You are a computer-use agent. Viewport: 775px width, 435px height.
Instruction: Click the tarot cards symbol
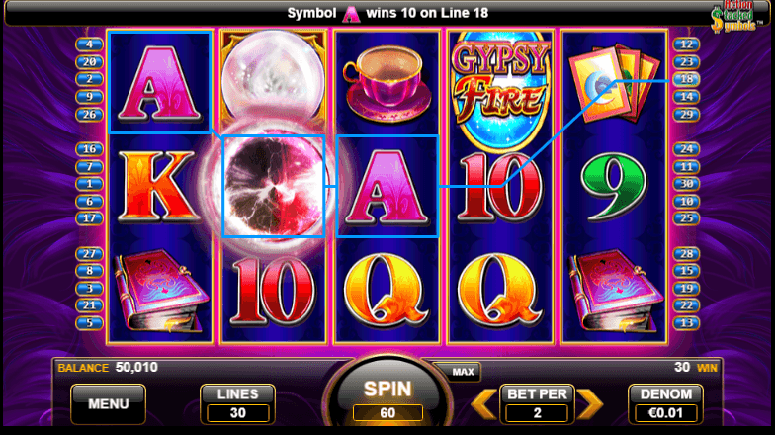614,84
